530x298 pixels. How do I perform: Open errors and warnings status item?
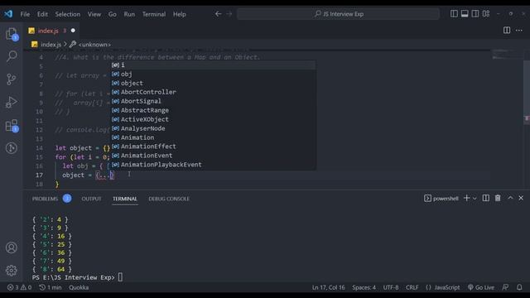[19, 287]
